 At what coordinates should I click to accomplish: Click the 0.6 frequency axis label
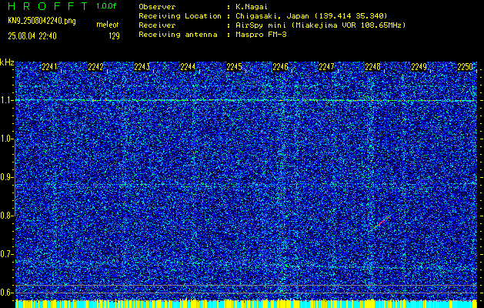tap(5, 293)
